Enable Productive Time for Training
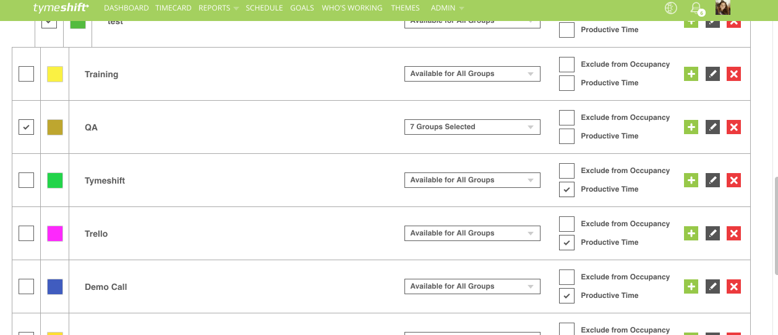 pos(566,83)
